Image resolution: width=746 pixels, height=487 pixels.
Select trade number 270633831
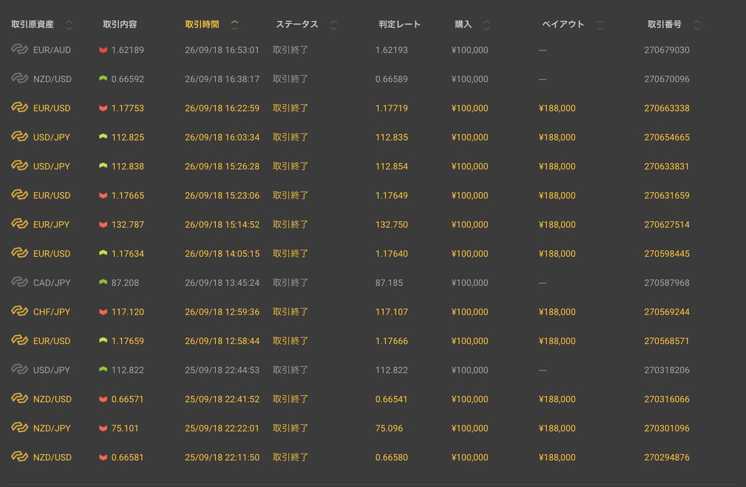[667, 166]
